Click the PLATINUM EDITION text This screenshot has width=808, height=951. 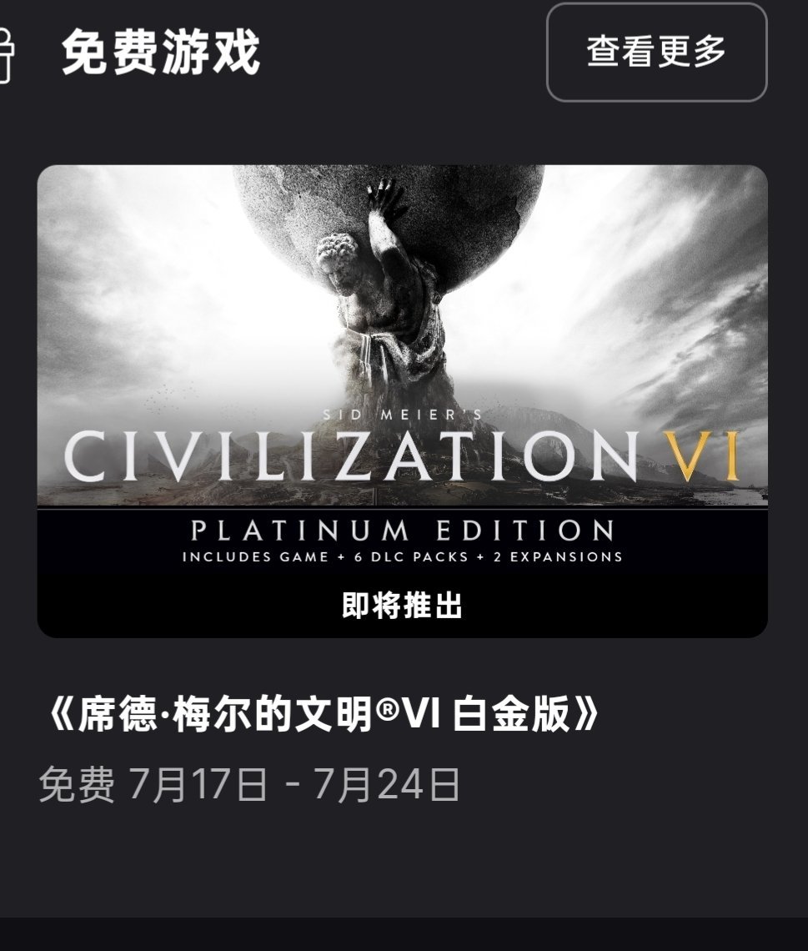point(403,531)
